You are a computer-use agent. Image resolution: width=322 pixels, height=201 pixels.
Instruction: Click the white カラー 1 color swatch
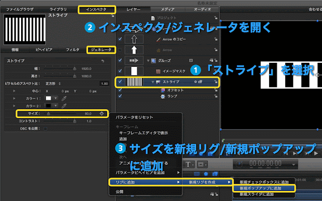(x=48, y=98)
